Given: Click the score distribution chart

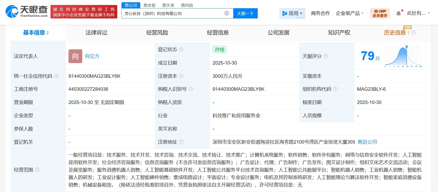Looking at the screenshot, I should 403,56.
